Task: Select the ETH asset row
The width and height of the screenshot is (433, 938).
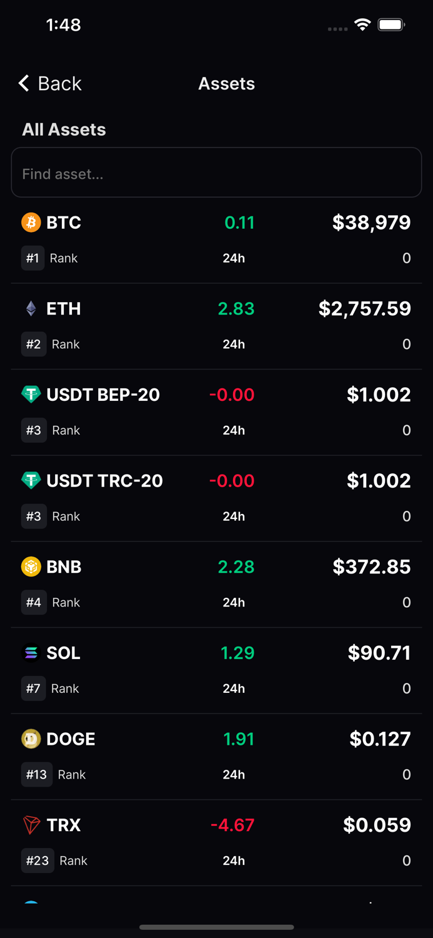Action: (216, 324)
